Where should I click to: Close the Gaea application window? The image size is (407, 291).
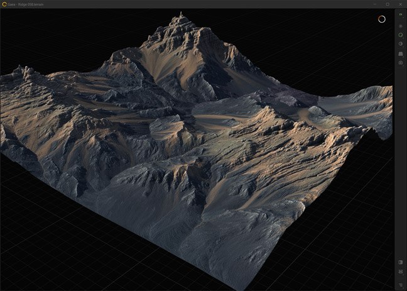400,4
